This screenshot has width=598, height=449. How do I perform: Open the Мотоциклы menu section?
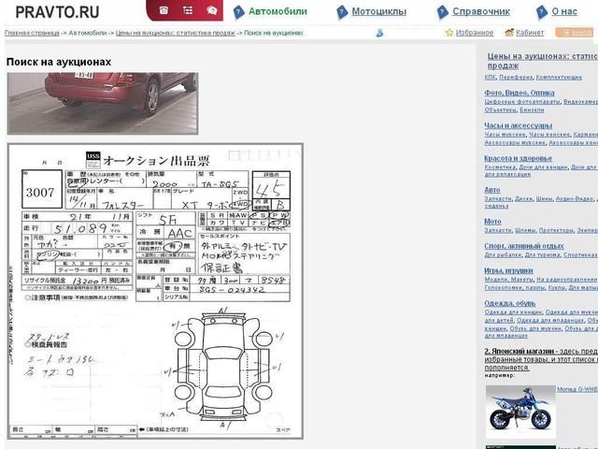378,11
